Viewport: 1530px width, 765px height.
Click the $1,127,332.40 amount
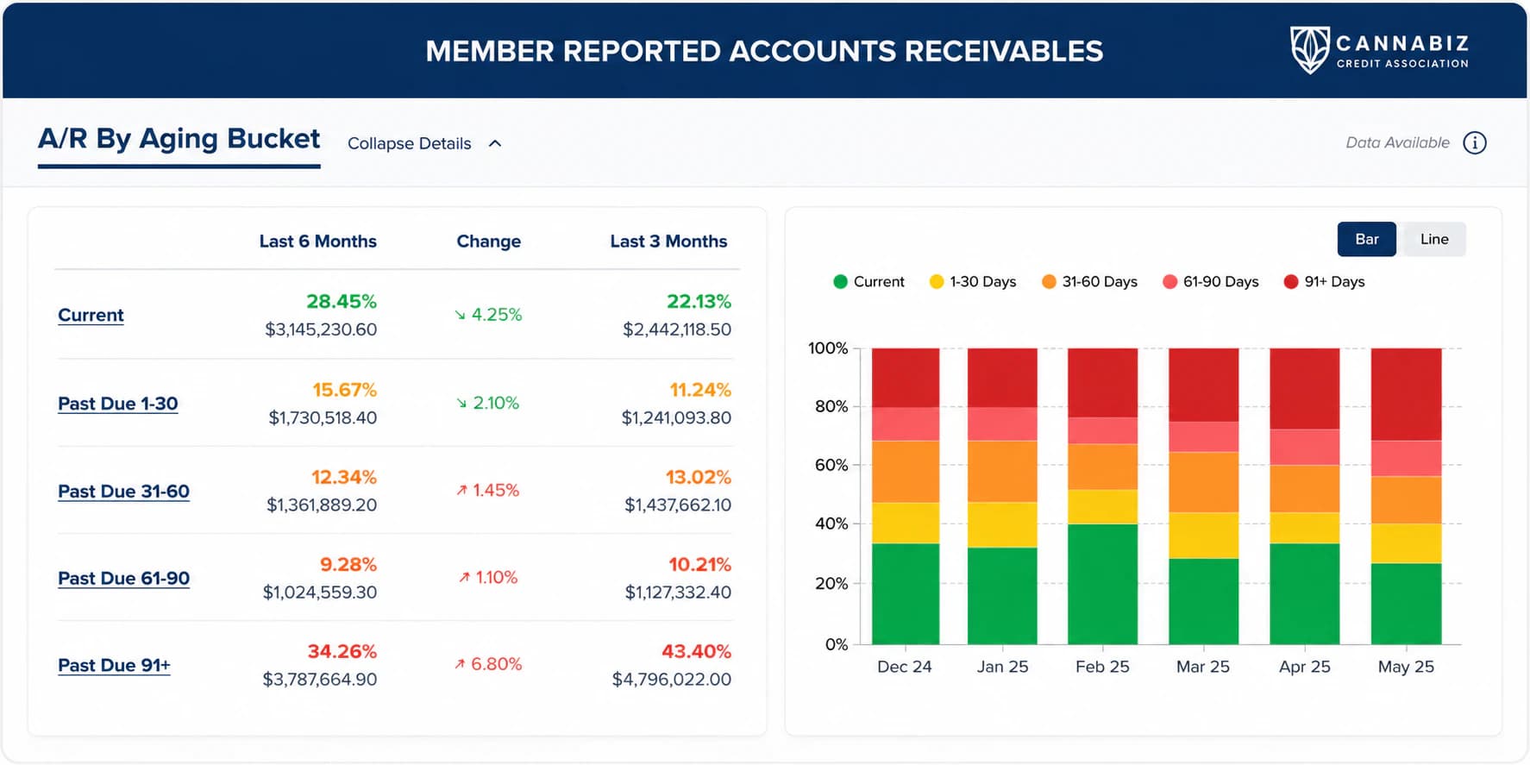[678, 593]
